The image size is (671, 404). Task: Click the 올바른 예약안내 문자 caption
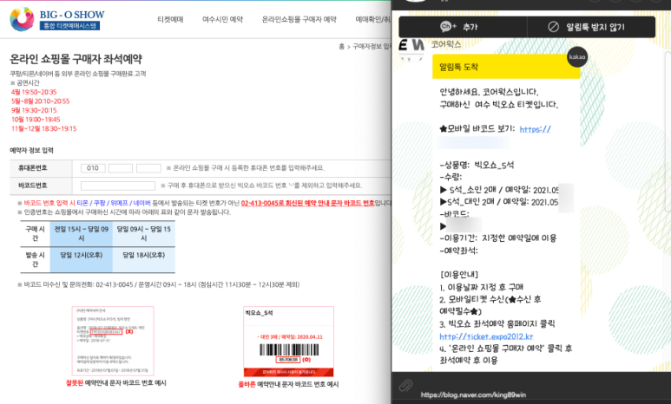(288, 384)
